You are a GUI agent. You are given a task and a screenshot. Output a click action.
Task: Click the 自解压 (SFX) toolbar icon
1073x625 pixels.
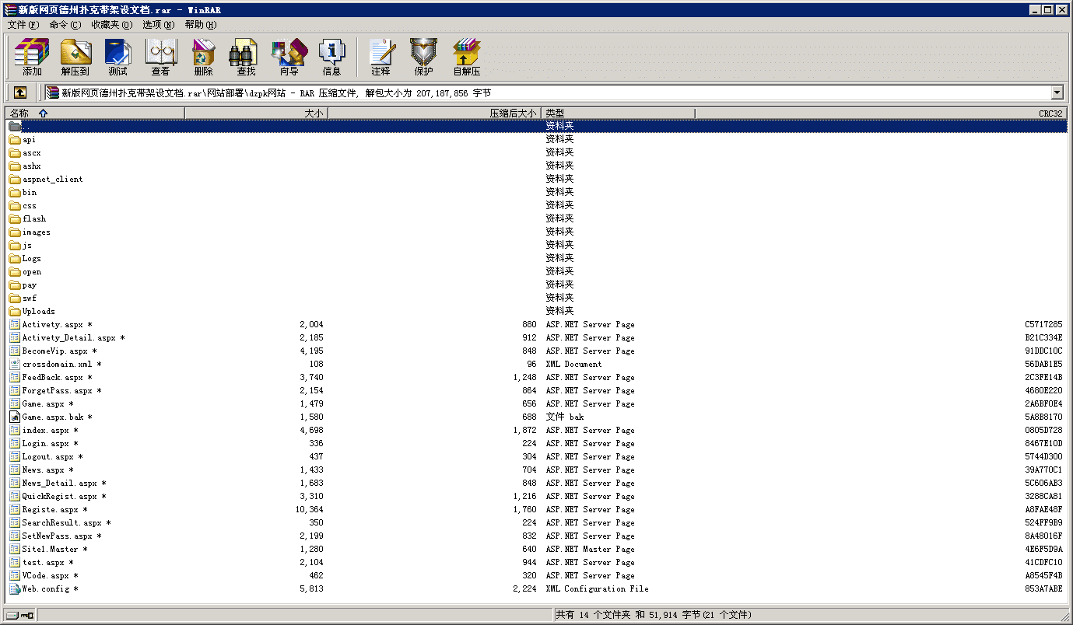click(466, 58)
